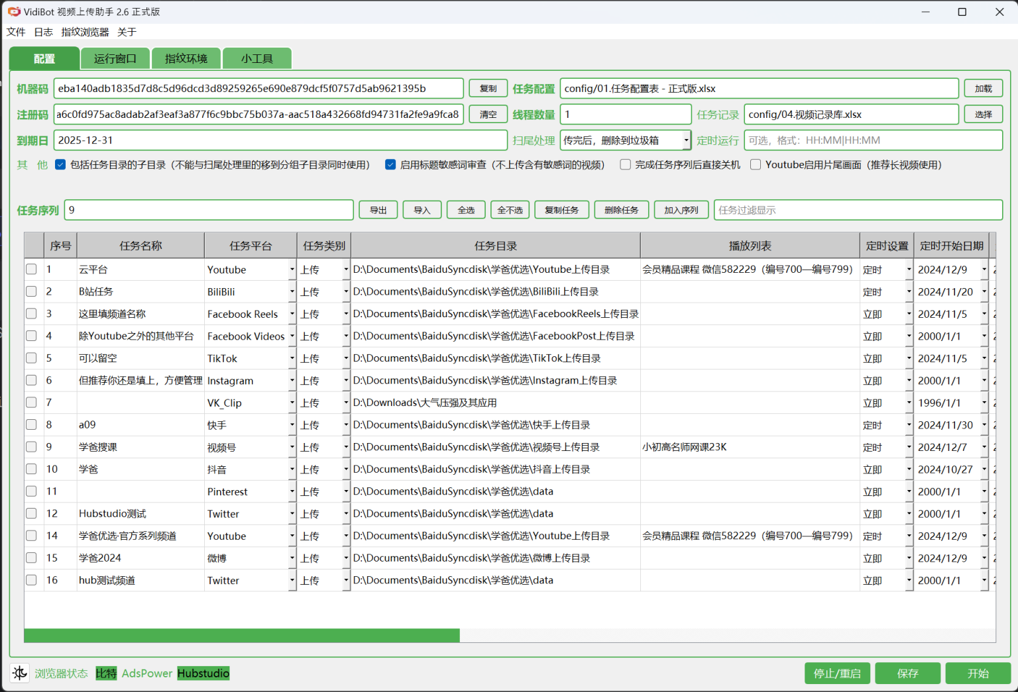Screen dimensions: 1018x692
Task: Click the 小初高名师网课23K playlist cell
Action: point(750,447)
